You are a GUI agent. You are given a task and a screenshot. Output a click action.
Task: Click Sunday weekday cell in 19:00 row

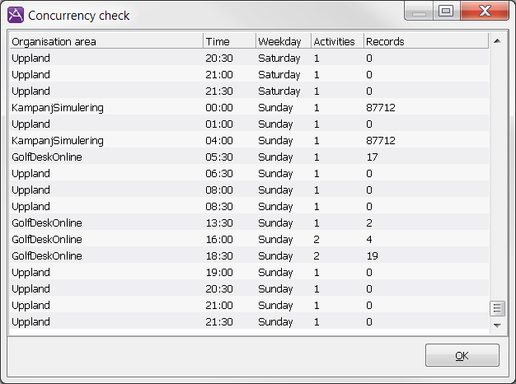[x=275, y=273]
